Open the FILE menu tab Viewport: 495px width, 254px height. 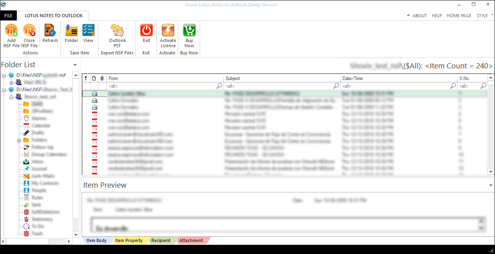pos(8,16)
